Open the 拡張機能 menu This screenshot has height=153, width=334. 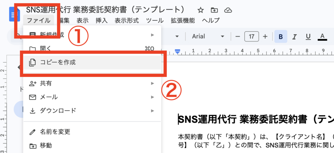(183, 20)
